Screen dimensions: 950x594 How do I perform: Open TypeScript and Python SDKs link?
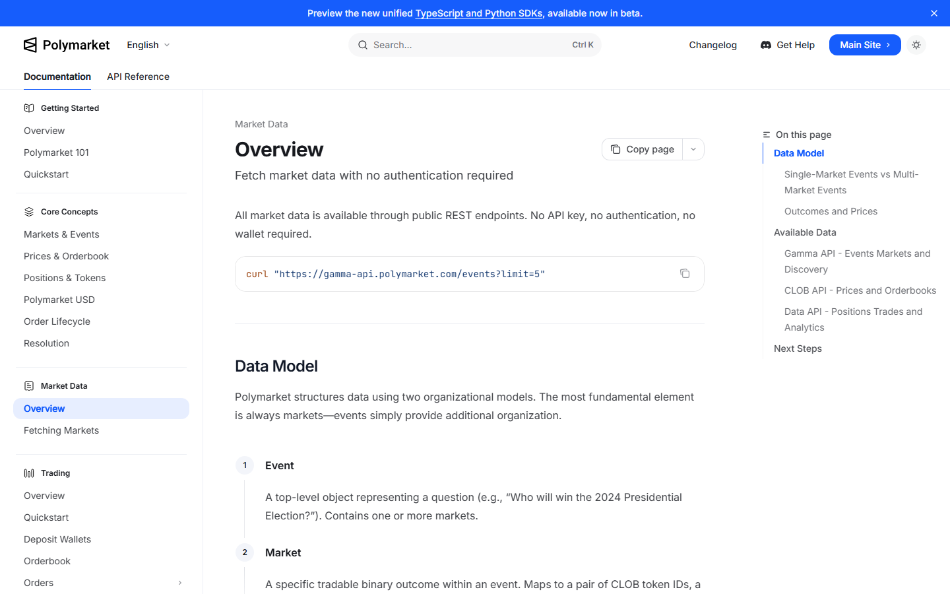tap(479, 13)
